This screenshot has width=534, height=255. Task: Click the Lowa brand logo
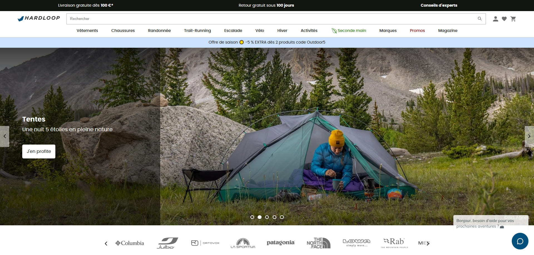356,243
